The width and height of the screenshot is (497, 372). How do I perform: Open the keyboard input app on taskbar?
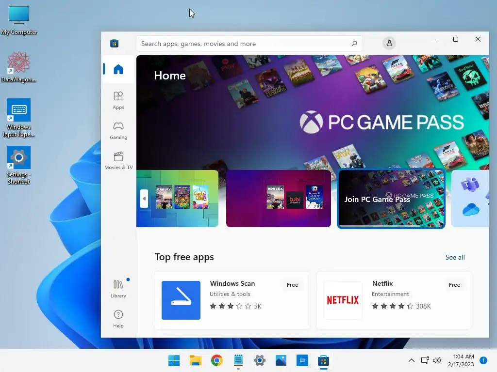click(x=302, y=360)
